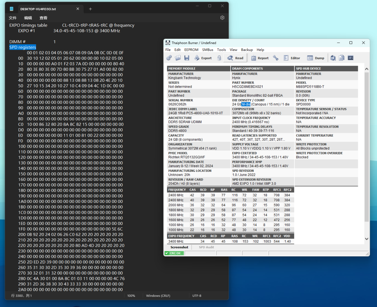
Task: Open the SMBus menu
Action: (208, 50)
